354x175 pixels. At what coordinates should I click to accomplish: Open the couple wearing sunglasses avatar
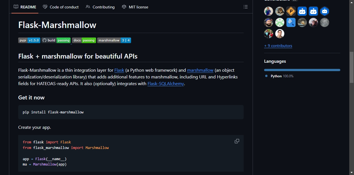tap(269, 34)
